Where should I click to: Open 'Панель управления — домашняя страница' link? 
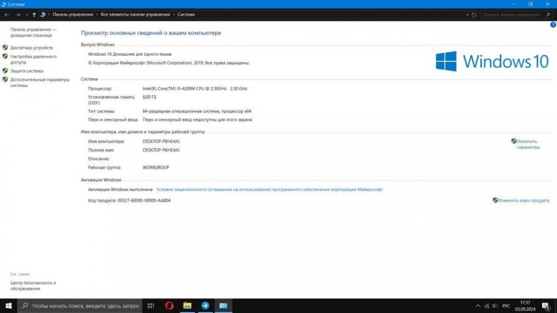point(33,32)
